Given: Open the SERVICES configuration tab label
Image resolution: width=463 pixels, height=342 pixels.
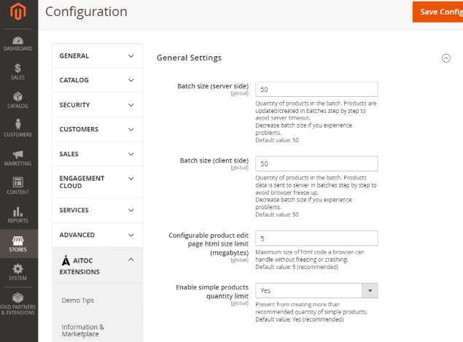Looking at the screenshot, I should pyautogui.click(x=74, y=210).
